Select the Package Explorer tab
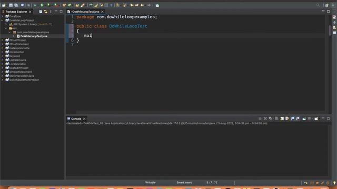Image resolution: width=337 pixels, height=189 pixels. (x=16, y=12)
